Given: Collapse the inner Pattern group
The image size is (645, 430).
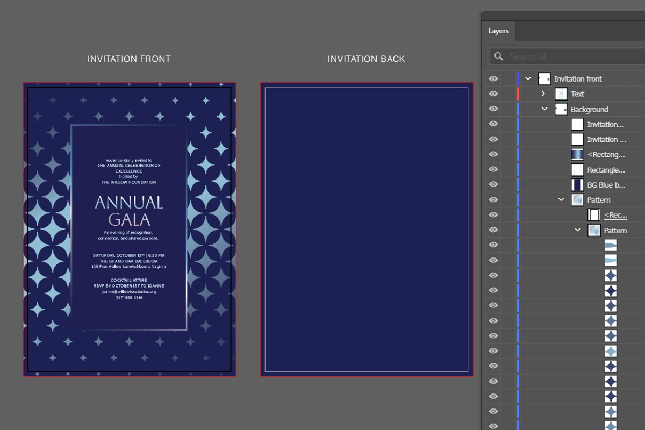Looking at the screenshot, I should click(x=578, y=231).
